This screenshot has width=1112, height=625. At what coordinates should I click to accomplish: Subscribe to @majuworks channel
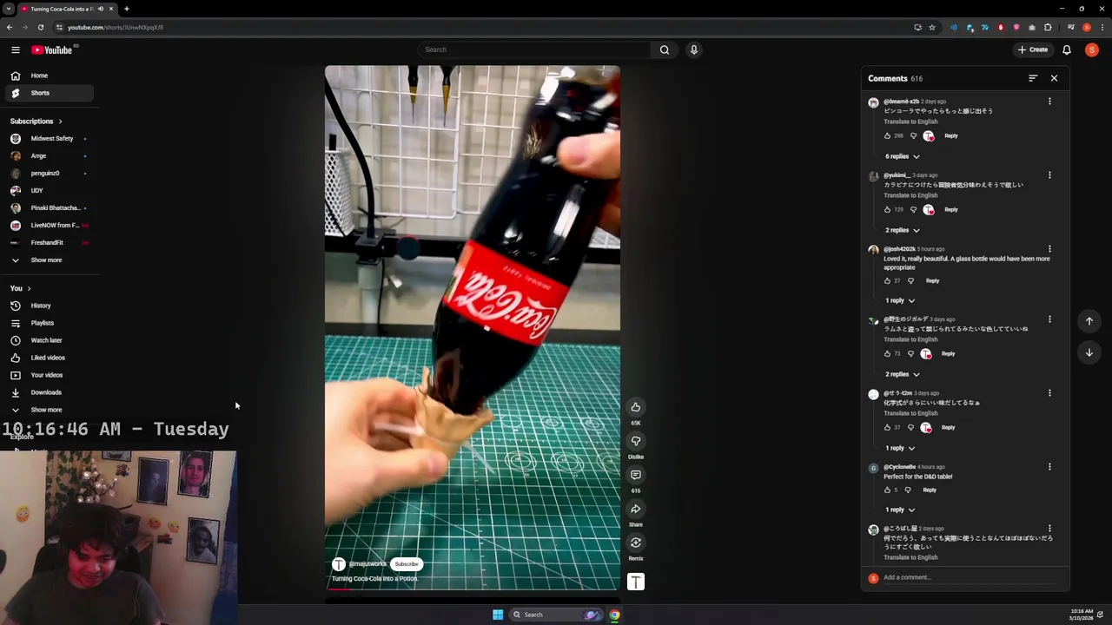tap(407, 564)
